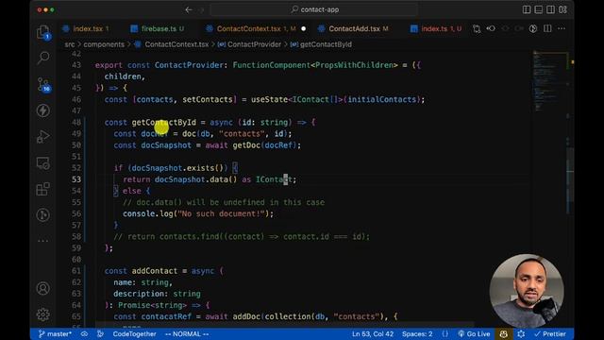The width and height of the screenshot is (604, 340).
Task: Expand getContactById breadcrumb symbol
Action: [326, 44]
